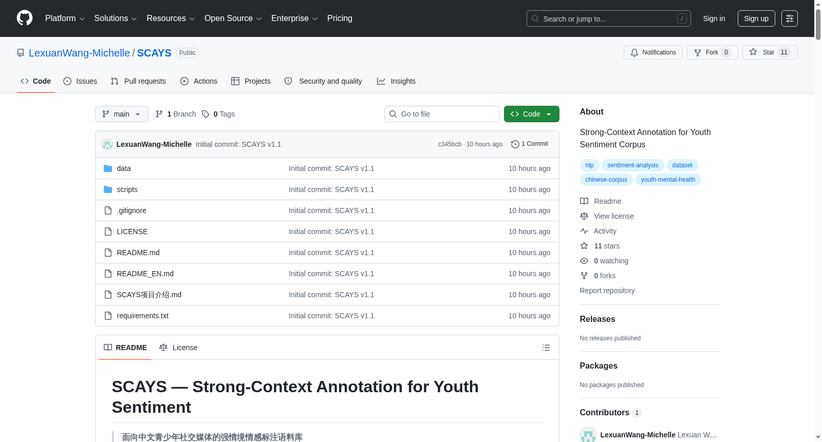Fork the repository with the Fork button
The image size is (822, 442).
[x=713, y=52]
